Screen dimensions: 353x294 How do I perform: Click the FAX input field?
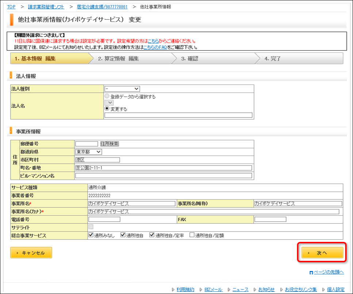point(270,219)
